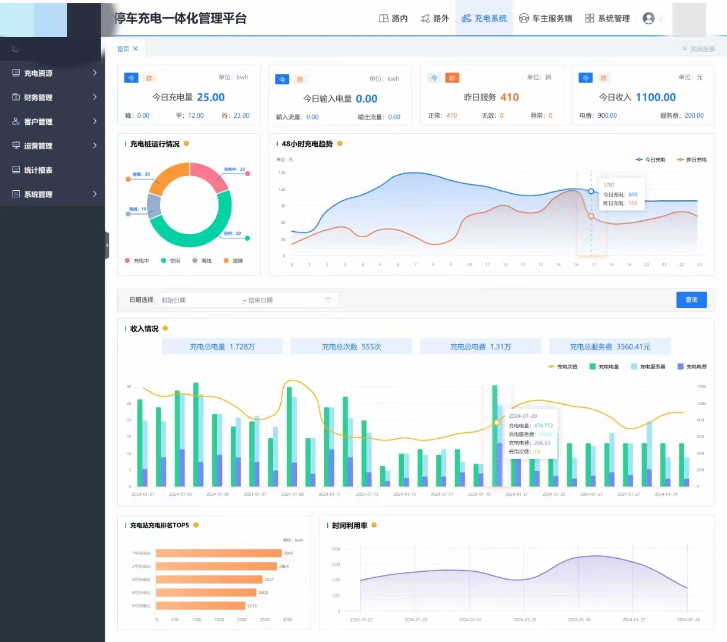Toggle 今日充电 series in trend legend
This screenshot has height=642, width=727.
[650, 160]
